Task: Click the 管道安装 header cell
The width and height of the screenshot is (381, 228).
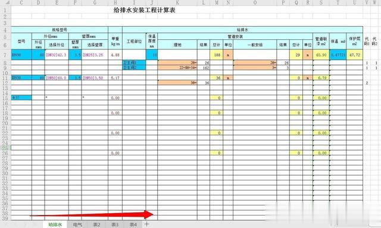Action: click(235, 36)
